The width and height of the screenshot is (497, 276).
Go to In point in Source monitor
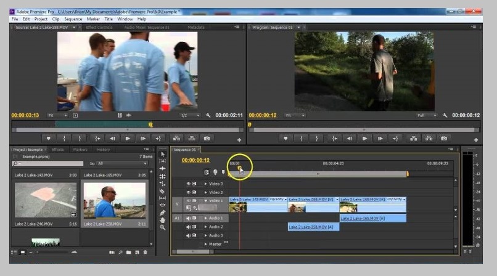click(x=97, y=139)
